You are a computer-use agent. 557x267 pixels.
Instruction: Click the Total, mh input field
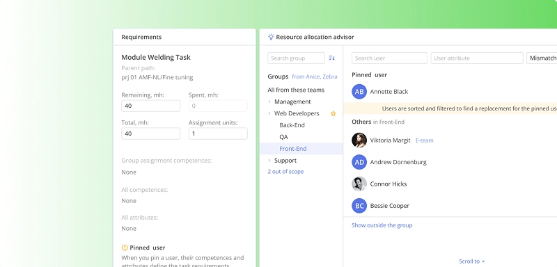pos(150,133)
